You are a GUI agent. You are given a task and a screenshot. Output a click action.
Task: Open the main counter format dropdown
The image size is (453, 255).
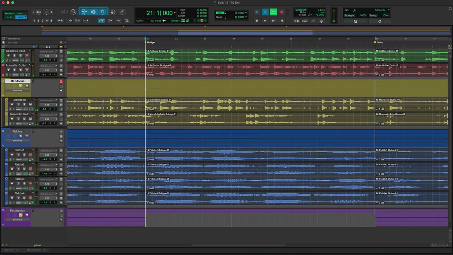point(175,13)
